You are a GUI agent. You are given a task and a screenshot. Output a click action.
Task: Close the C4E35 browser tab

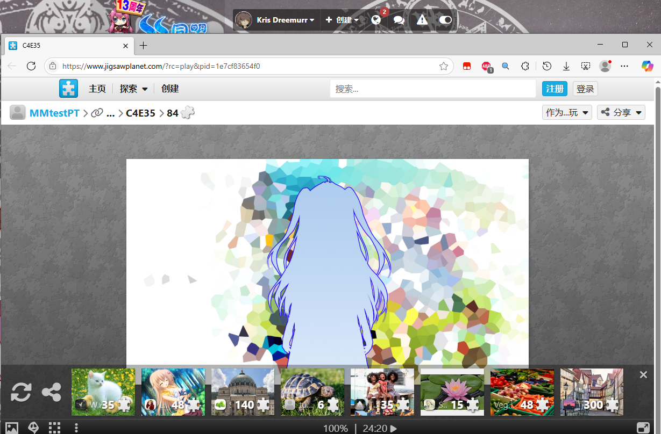126,46
